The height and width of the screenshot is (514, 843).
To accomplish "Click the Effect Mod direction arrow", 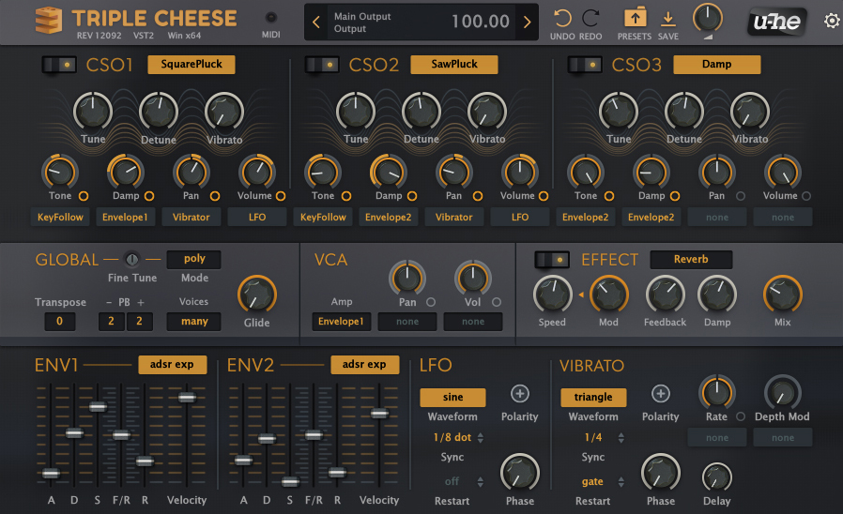I will [x=581, y=295].
